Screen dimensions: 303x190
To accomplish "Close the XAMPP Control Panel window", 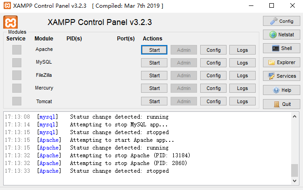I will pos(293,5).
